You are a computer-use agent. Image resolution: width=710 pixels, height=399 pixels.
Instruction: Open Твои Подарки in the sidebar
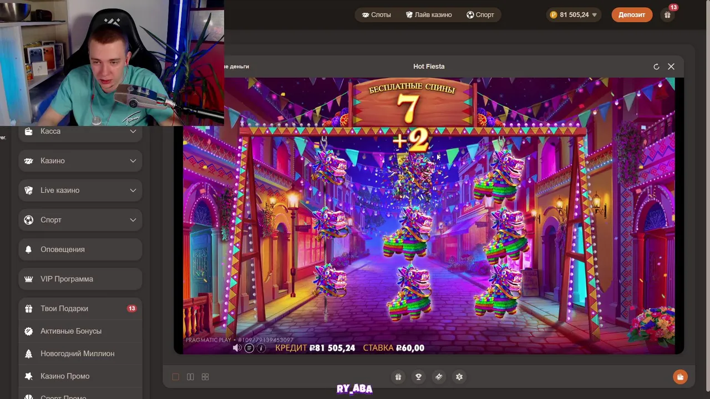pos(80,309)
